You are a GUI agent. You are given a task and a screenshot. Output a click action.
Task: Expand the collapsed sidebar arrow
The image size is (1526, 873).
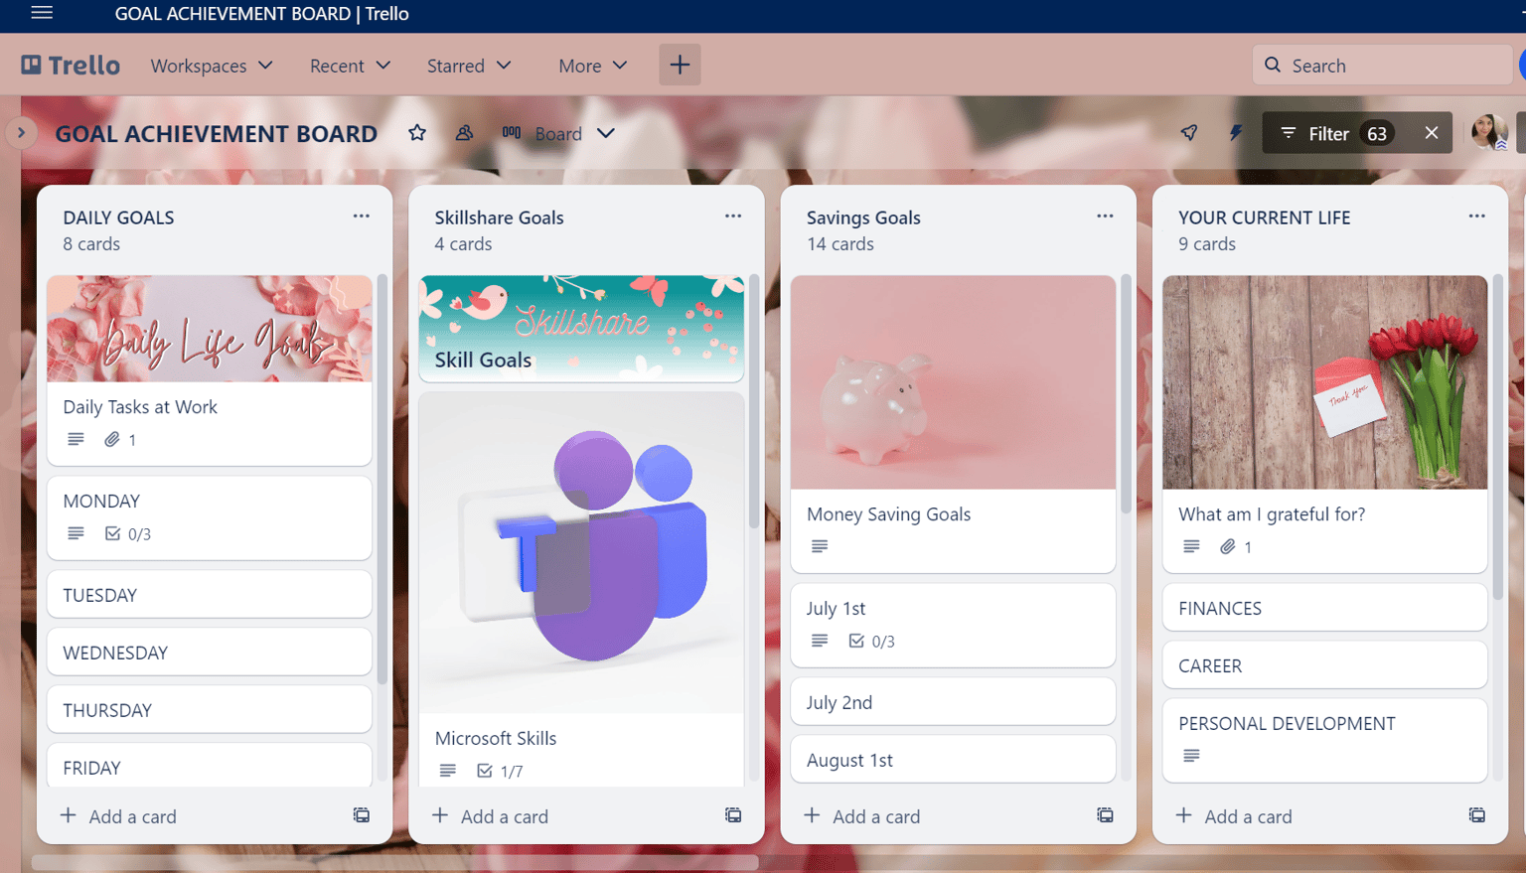tap(21, 133)
